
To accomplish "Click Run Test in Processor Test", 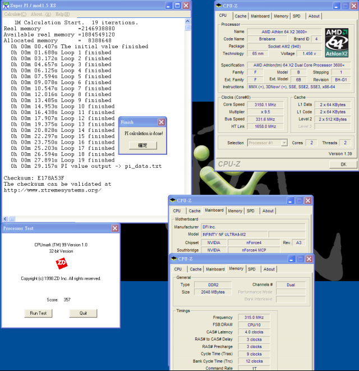I will [38, 313].
